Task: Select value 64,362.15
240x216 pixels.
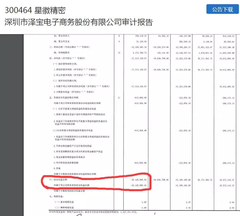Action: (x=163, y=36)
